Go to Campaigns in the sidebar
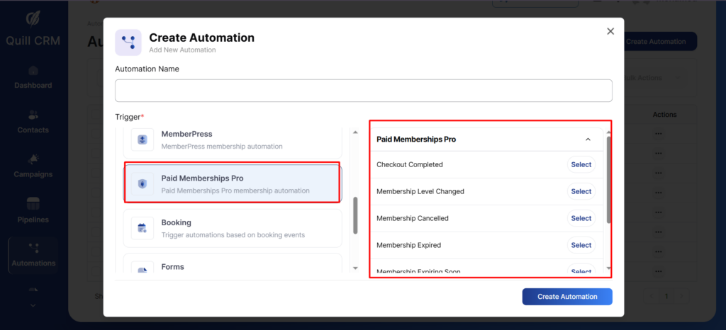Image resolution: width=726 pixels, height=330 pixels. click(x=33, y=166)
